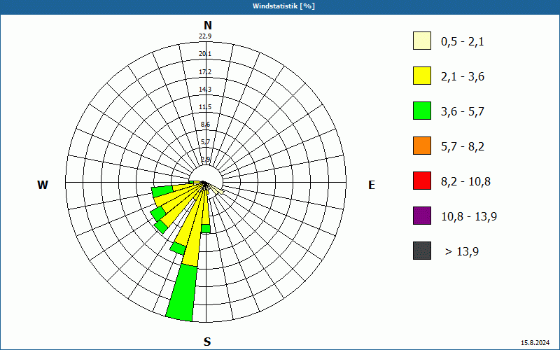This screenshot has width=560, height=350.
Task: Click the legend text '5,7 - 8,2'
Action: 463,147
